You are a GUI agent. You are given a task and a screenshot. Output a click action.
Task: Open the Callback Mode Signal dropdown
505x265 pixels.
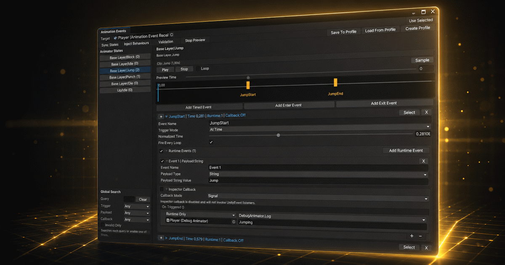pos(318,196)
